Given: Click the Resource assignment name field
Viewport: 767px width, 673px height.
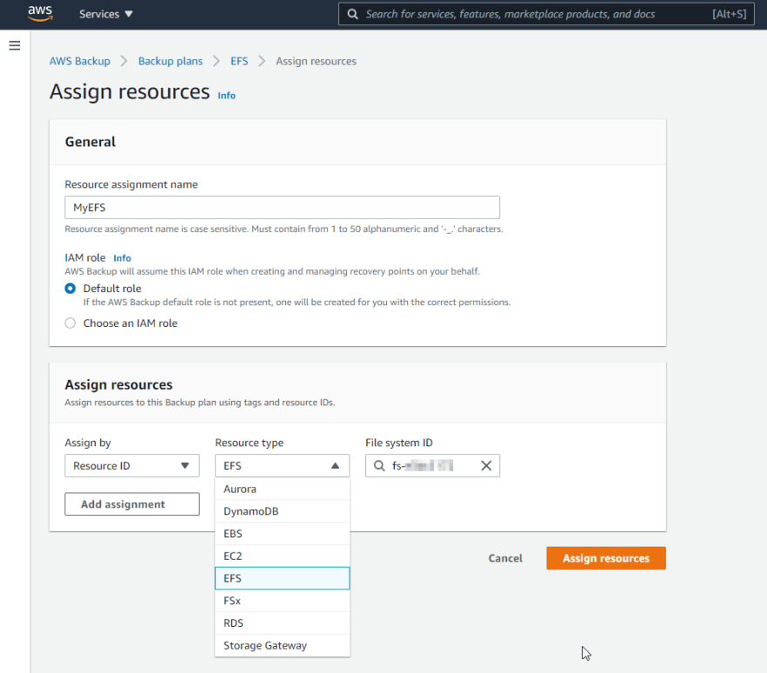Looking at the screenshot, I should [x=282, y=207].
